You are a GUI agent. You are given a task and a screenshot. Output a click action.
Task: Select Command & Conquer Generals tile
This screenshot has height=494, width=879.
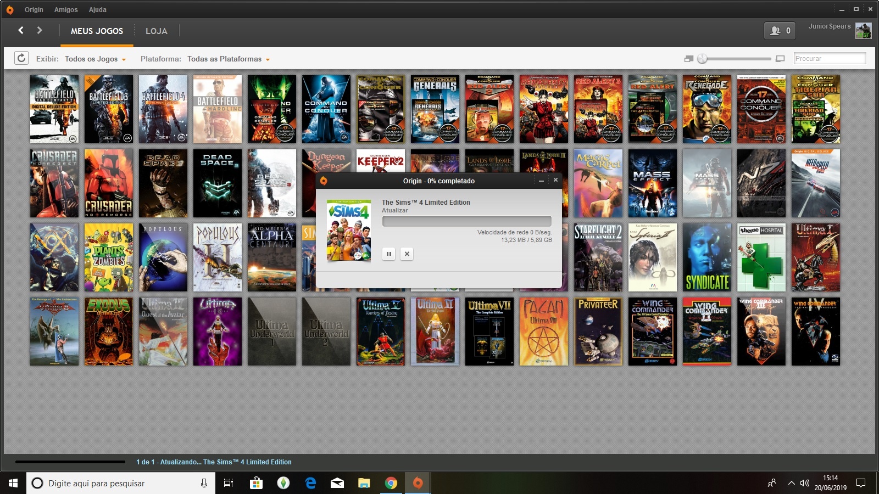click(435, 109)
